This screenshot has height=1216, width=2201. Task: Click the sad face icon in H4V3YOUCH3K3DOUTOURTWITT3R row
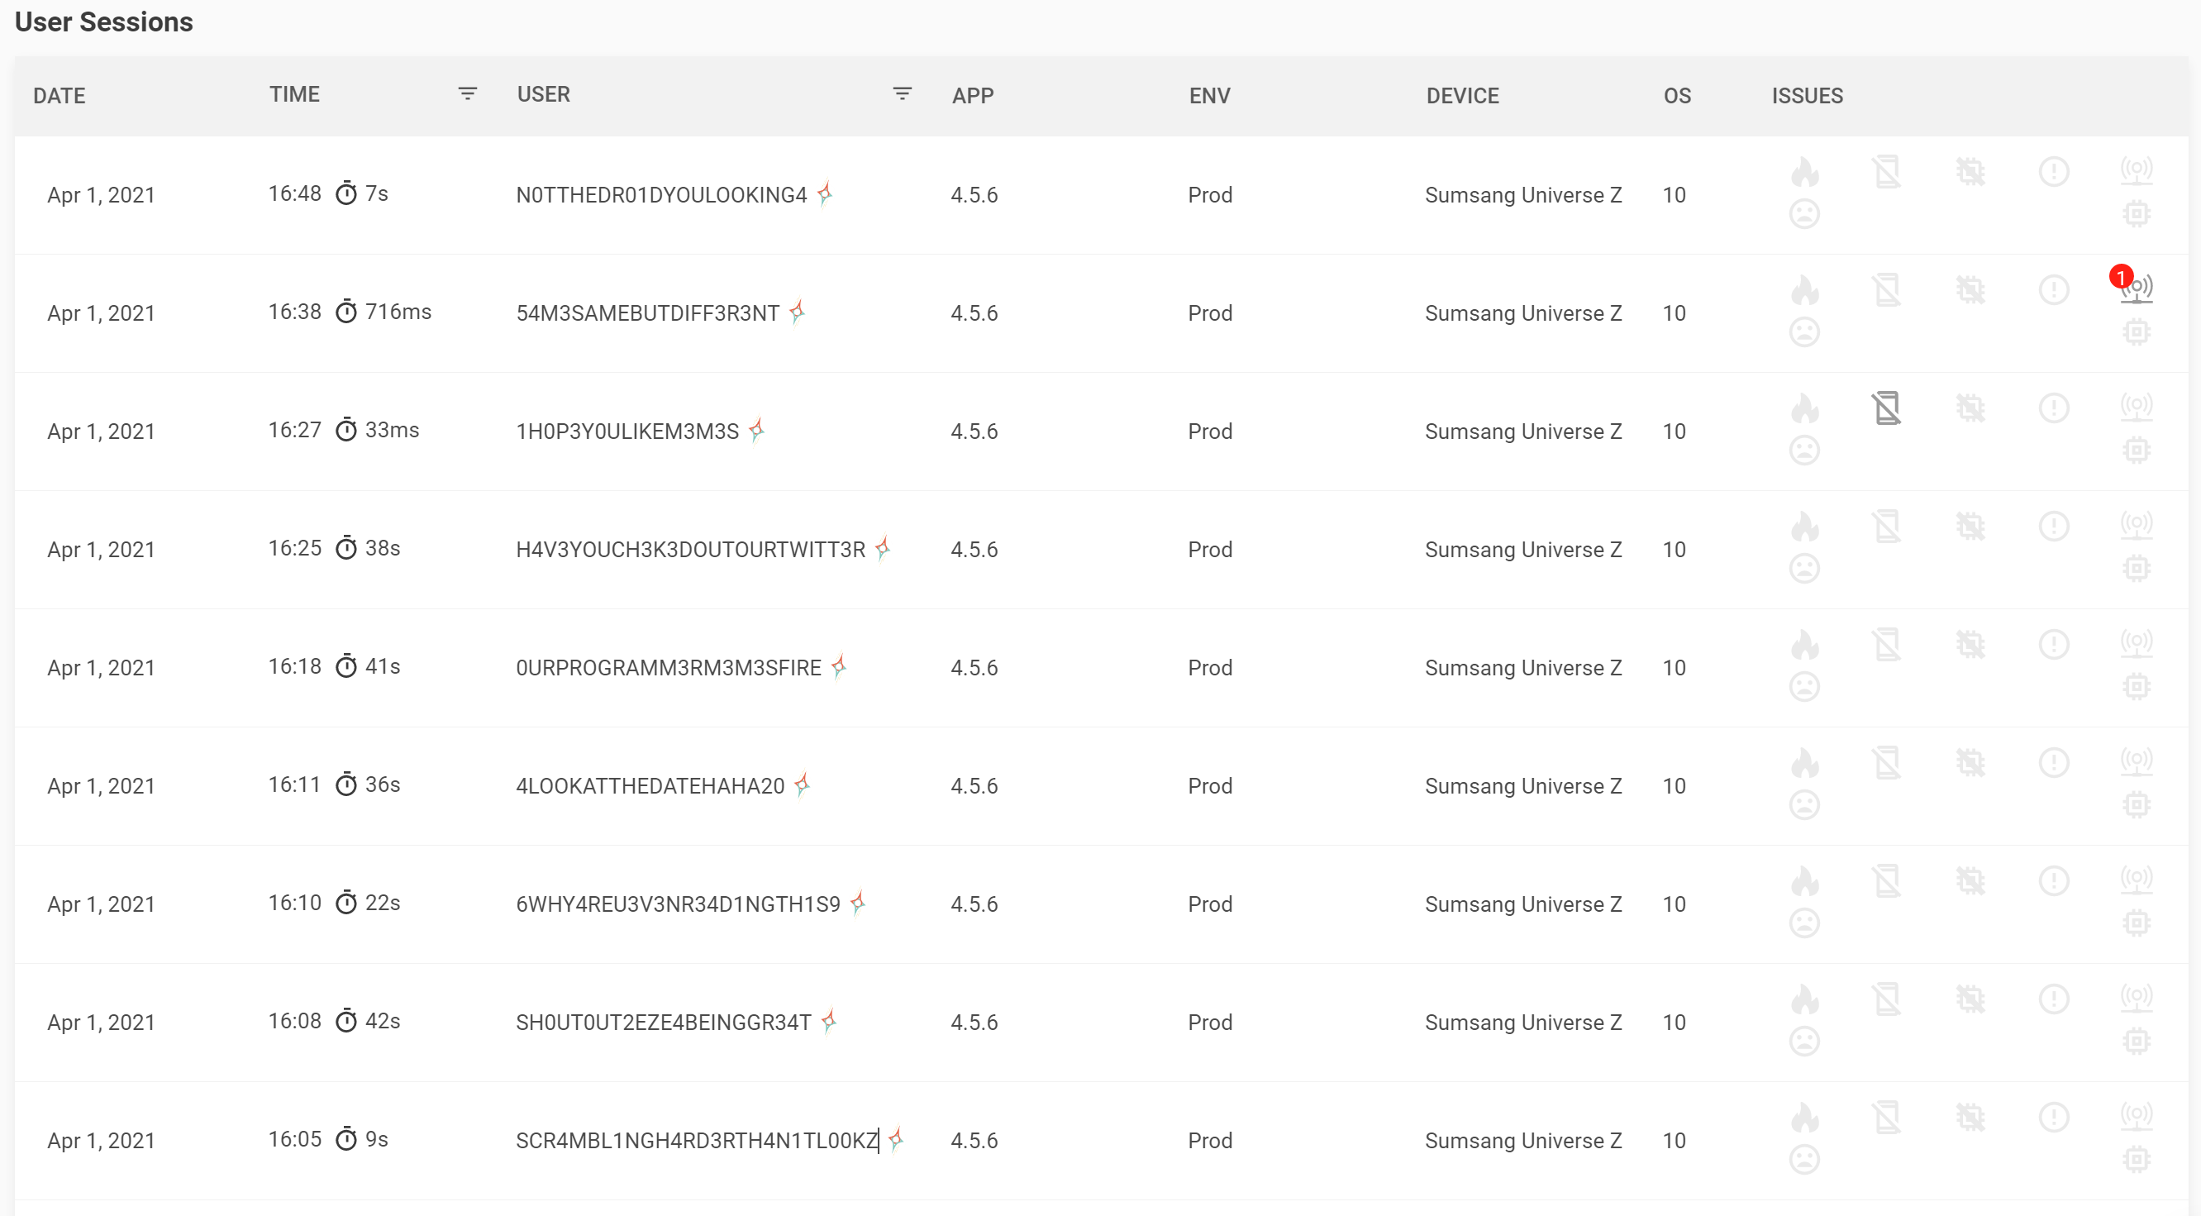1804,568
